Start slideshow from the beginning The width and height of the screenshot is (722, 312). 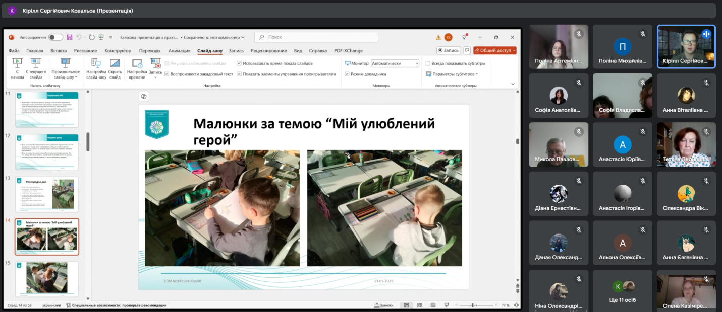click(17, 67)
